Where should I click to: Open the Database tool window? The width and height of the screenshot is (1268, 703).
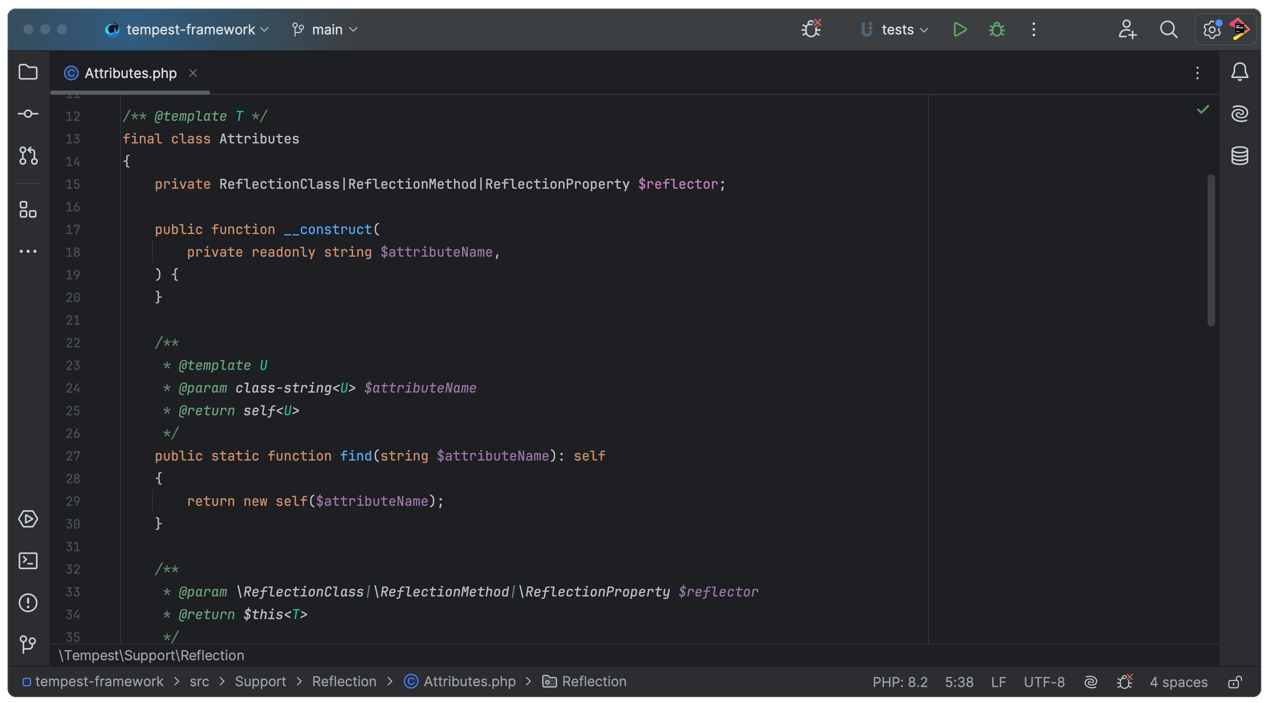1239,156
